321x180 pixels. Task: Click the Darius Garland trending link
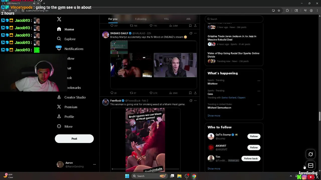coord(229,98)
